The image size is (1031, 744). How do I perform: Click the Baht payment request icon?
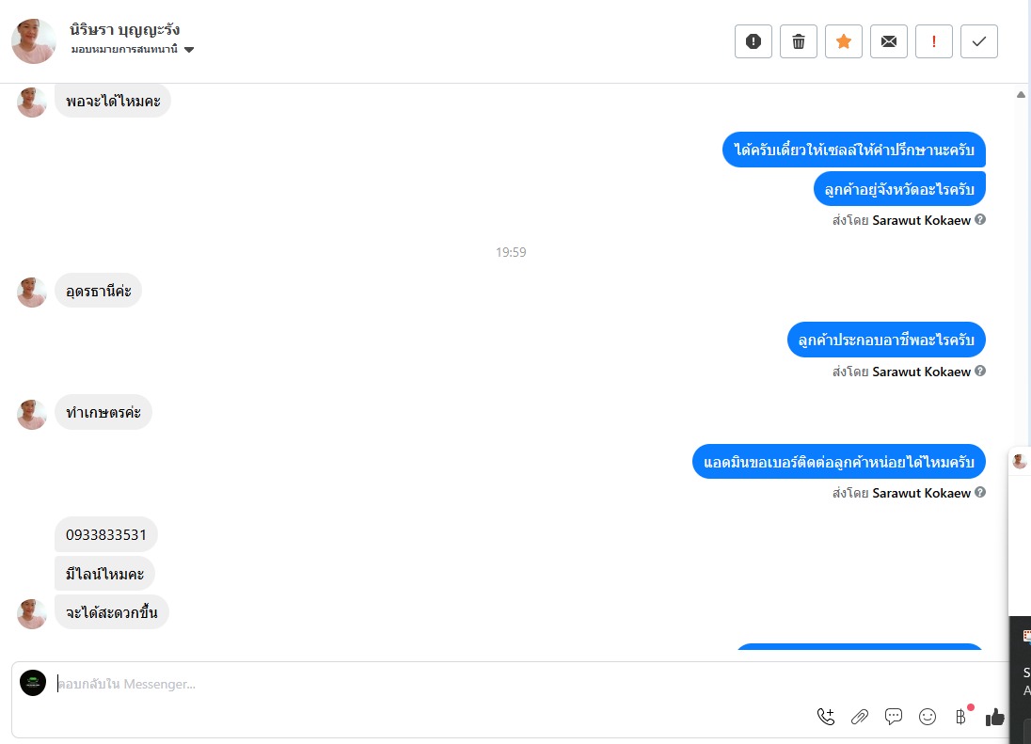tap(960, 717)
